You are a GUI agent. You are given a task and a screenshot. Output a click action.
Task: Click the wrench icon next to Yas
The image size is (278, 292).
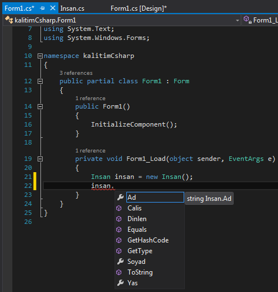(120, 283)
